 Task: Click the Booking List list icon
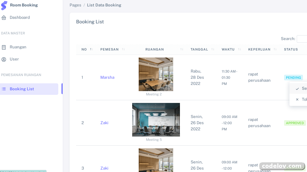(4, 89)
